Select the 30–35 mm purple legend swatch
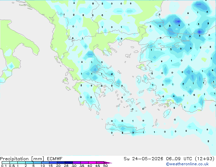216x167 pixels. coord(76,163)
